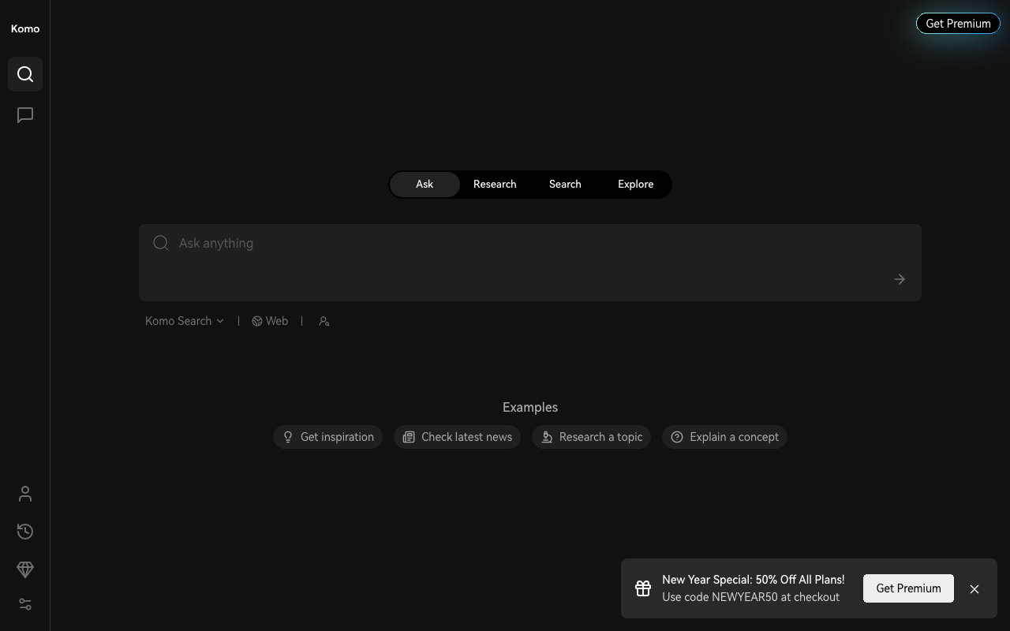Choose the Check latest news example

click(457, 437)
